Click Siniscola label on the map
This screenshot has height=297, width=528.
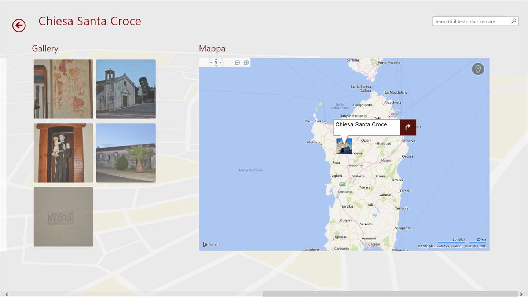[408, 141]
